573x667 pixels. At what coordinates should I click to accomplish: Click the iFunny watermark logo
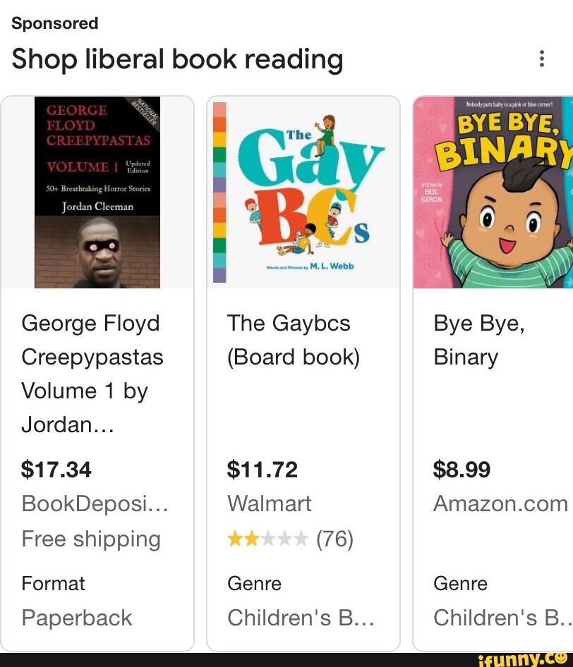(x=523, y=659)
